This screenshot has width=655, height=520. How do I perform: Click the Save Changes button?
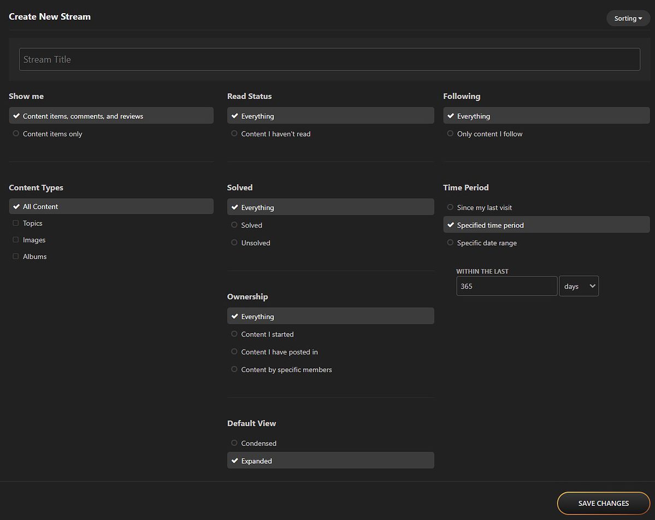[x=603, y=503]
